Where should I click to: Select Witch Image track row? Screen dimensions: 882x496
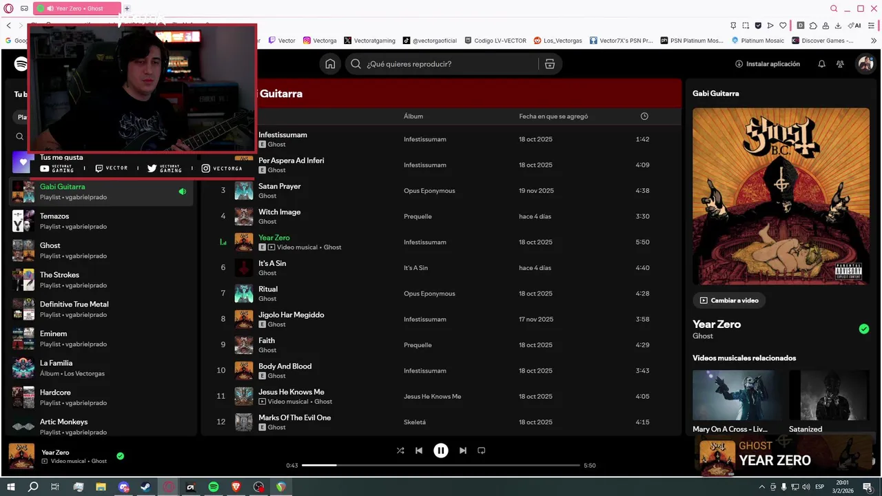click(x=441, y=216)
